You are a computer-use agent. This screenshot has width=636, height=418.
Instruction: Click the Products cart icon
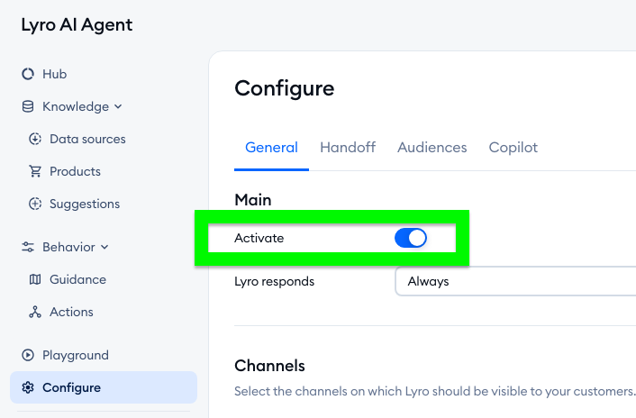(x=35, y=171)
